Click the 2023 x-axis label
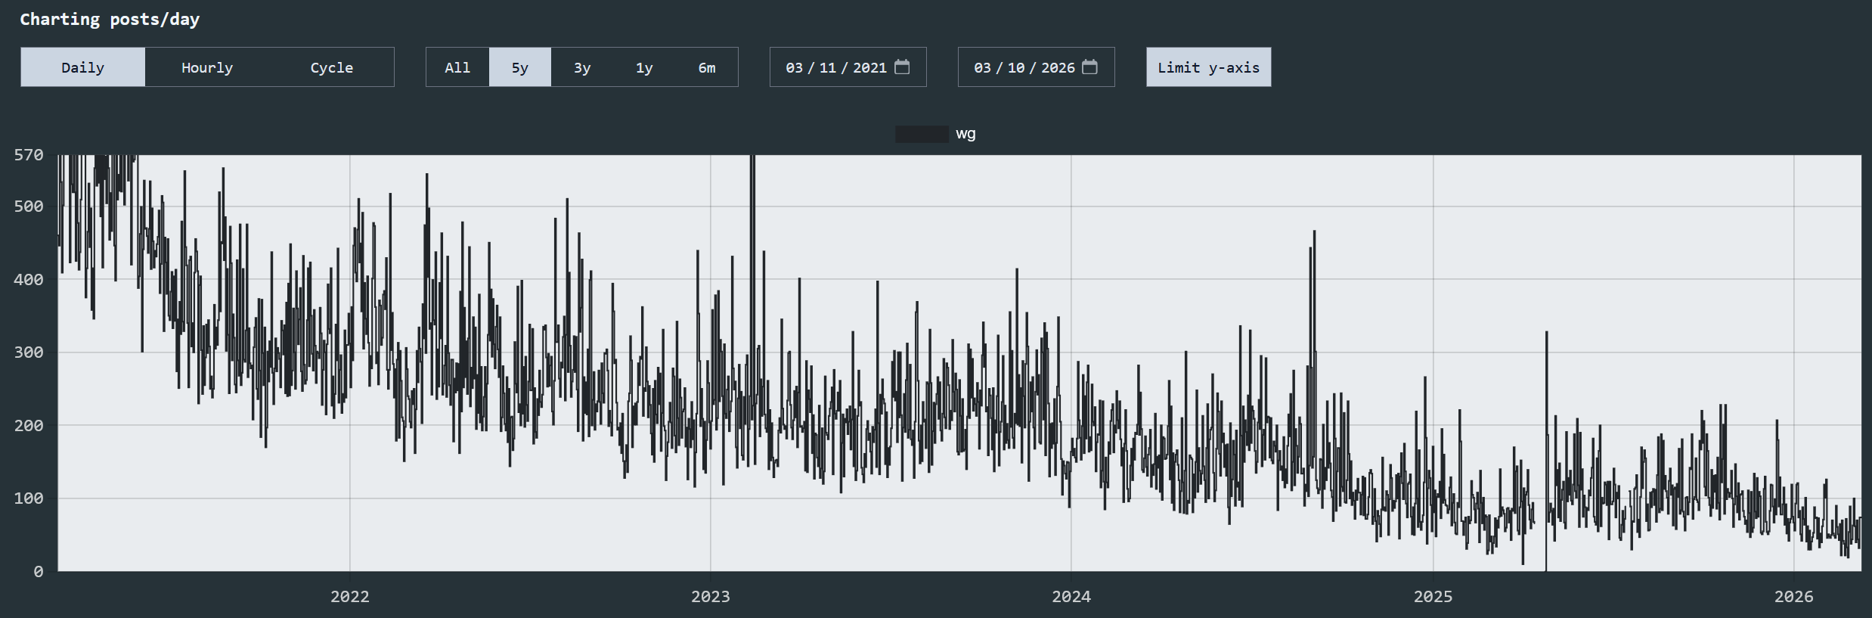1872x618 pixels. click(x=711, y=596)
